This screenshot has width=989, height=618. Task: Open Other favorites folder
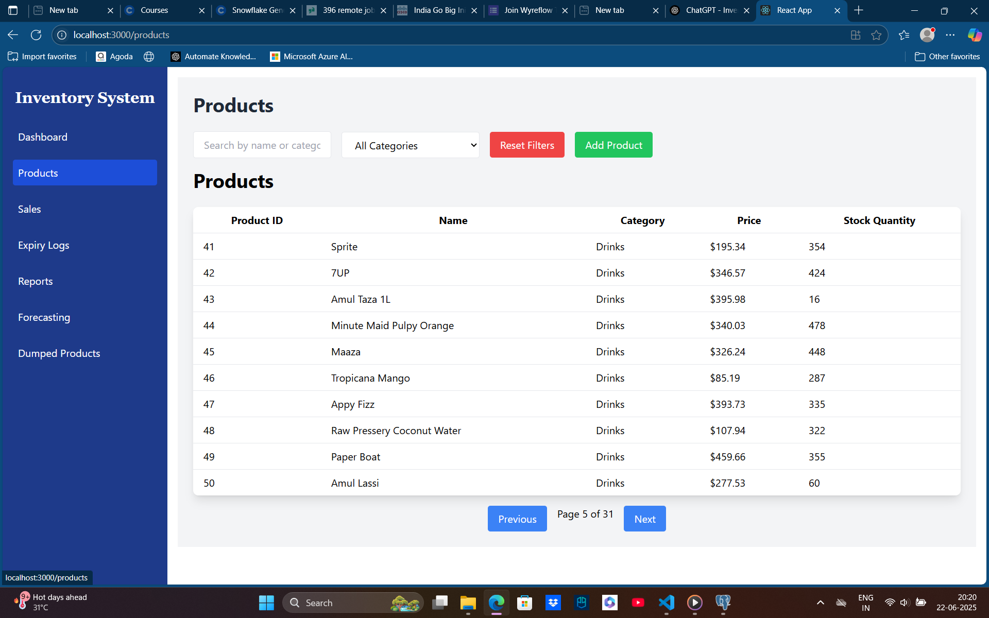point(947,57)
